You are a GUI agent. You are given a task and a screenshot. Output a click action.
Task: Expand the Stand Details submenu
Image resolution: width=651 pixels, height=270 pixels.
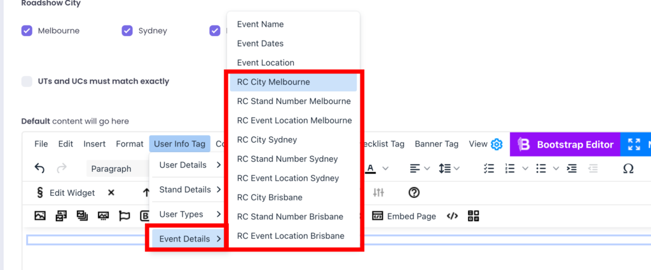pyautogui.click(x=188, y=190)
